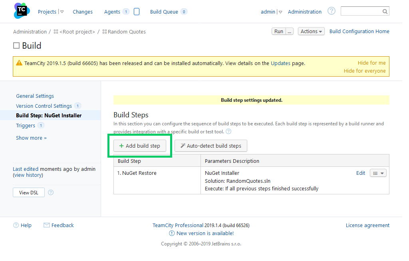Open the Build Queue page
This screenshot has height=261, width=409.
point(164,12)
